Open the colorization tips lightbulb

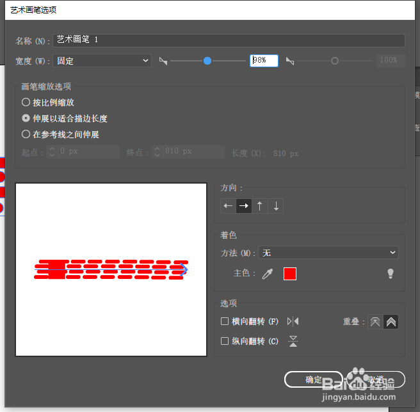point(391,274)
